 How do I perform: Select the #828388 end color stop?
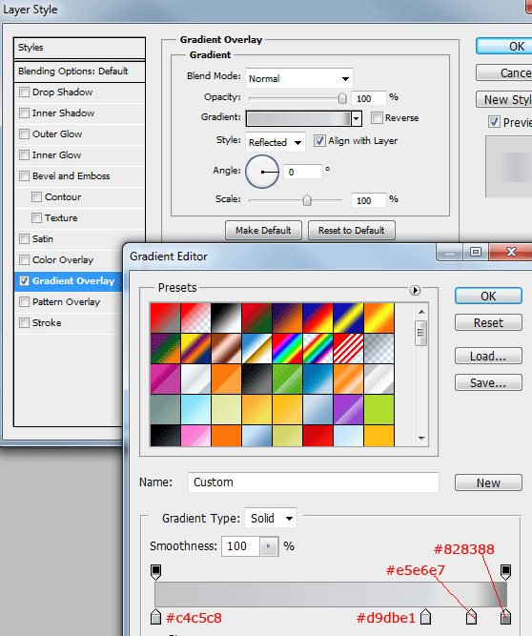(x=505, y=617)
